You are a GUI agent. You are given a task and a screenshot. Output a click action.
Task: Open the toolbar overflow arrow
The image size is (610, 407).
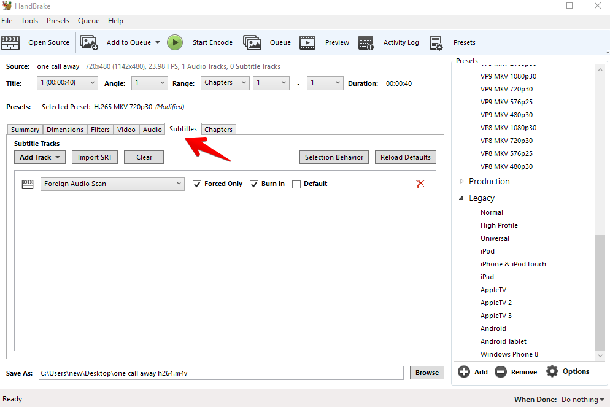pyautogui.click(x=608, y=52)
